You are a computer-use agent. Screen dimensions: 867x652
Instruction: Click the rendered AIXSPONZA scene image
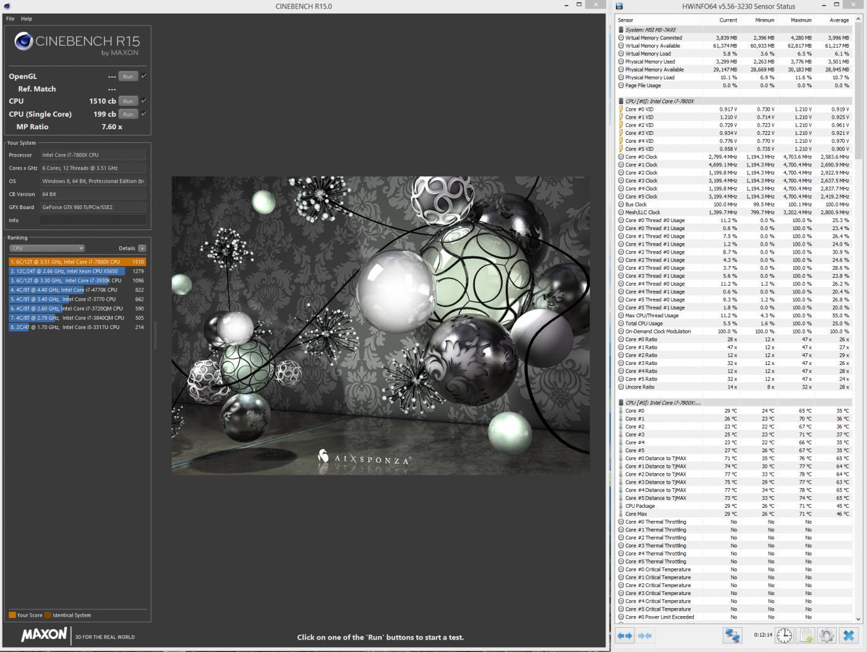point(380,325)
